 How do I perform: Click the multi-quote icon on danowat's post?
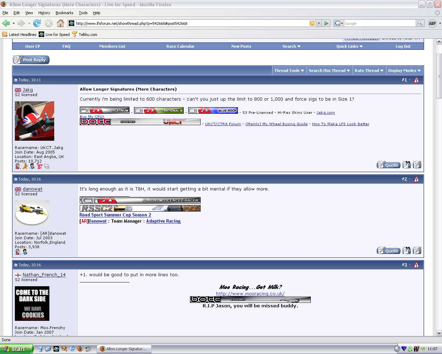point(407,251)
